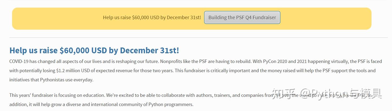Screen dimensions: 392x111
Task: Click the blue fundraising heading
Action: [x=94, y=50]
